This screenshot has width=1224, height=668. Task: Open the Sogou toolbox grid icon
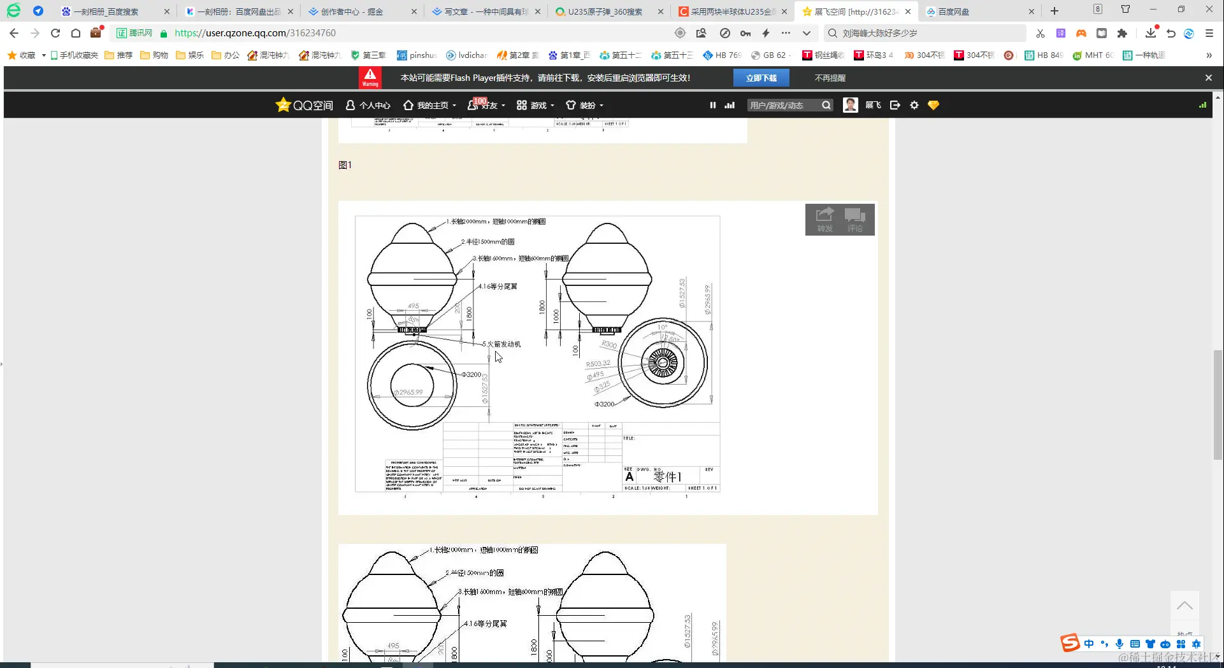coord(1181,644)
